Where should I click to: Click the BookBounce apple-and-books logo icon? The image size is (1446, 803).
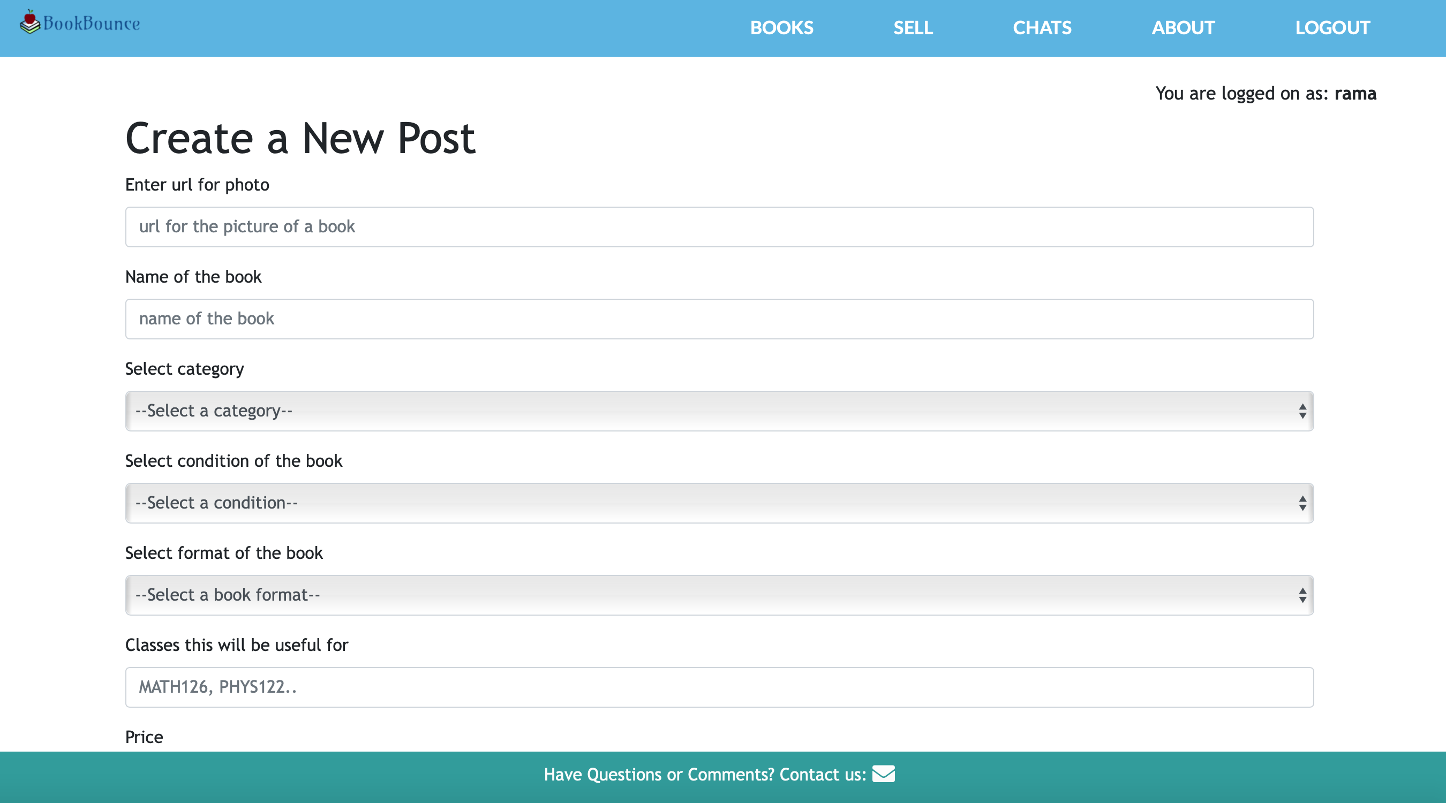[30, 22]
